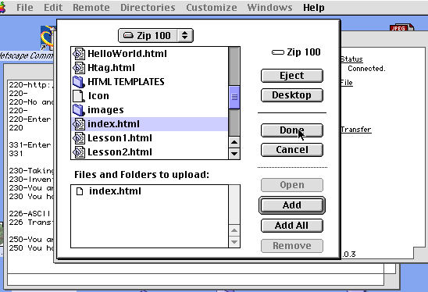The height and width of the screenshot is (292, 428).
Task: Click the Desktop button
Action: click(292, 95)
